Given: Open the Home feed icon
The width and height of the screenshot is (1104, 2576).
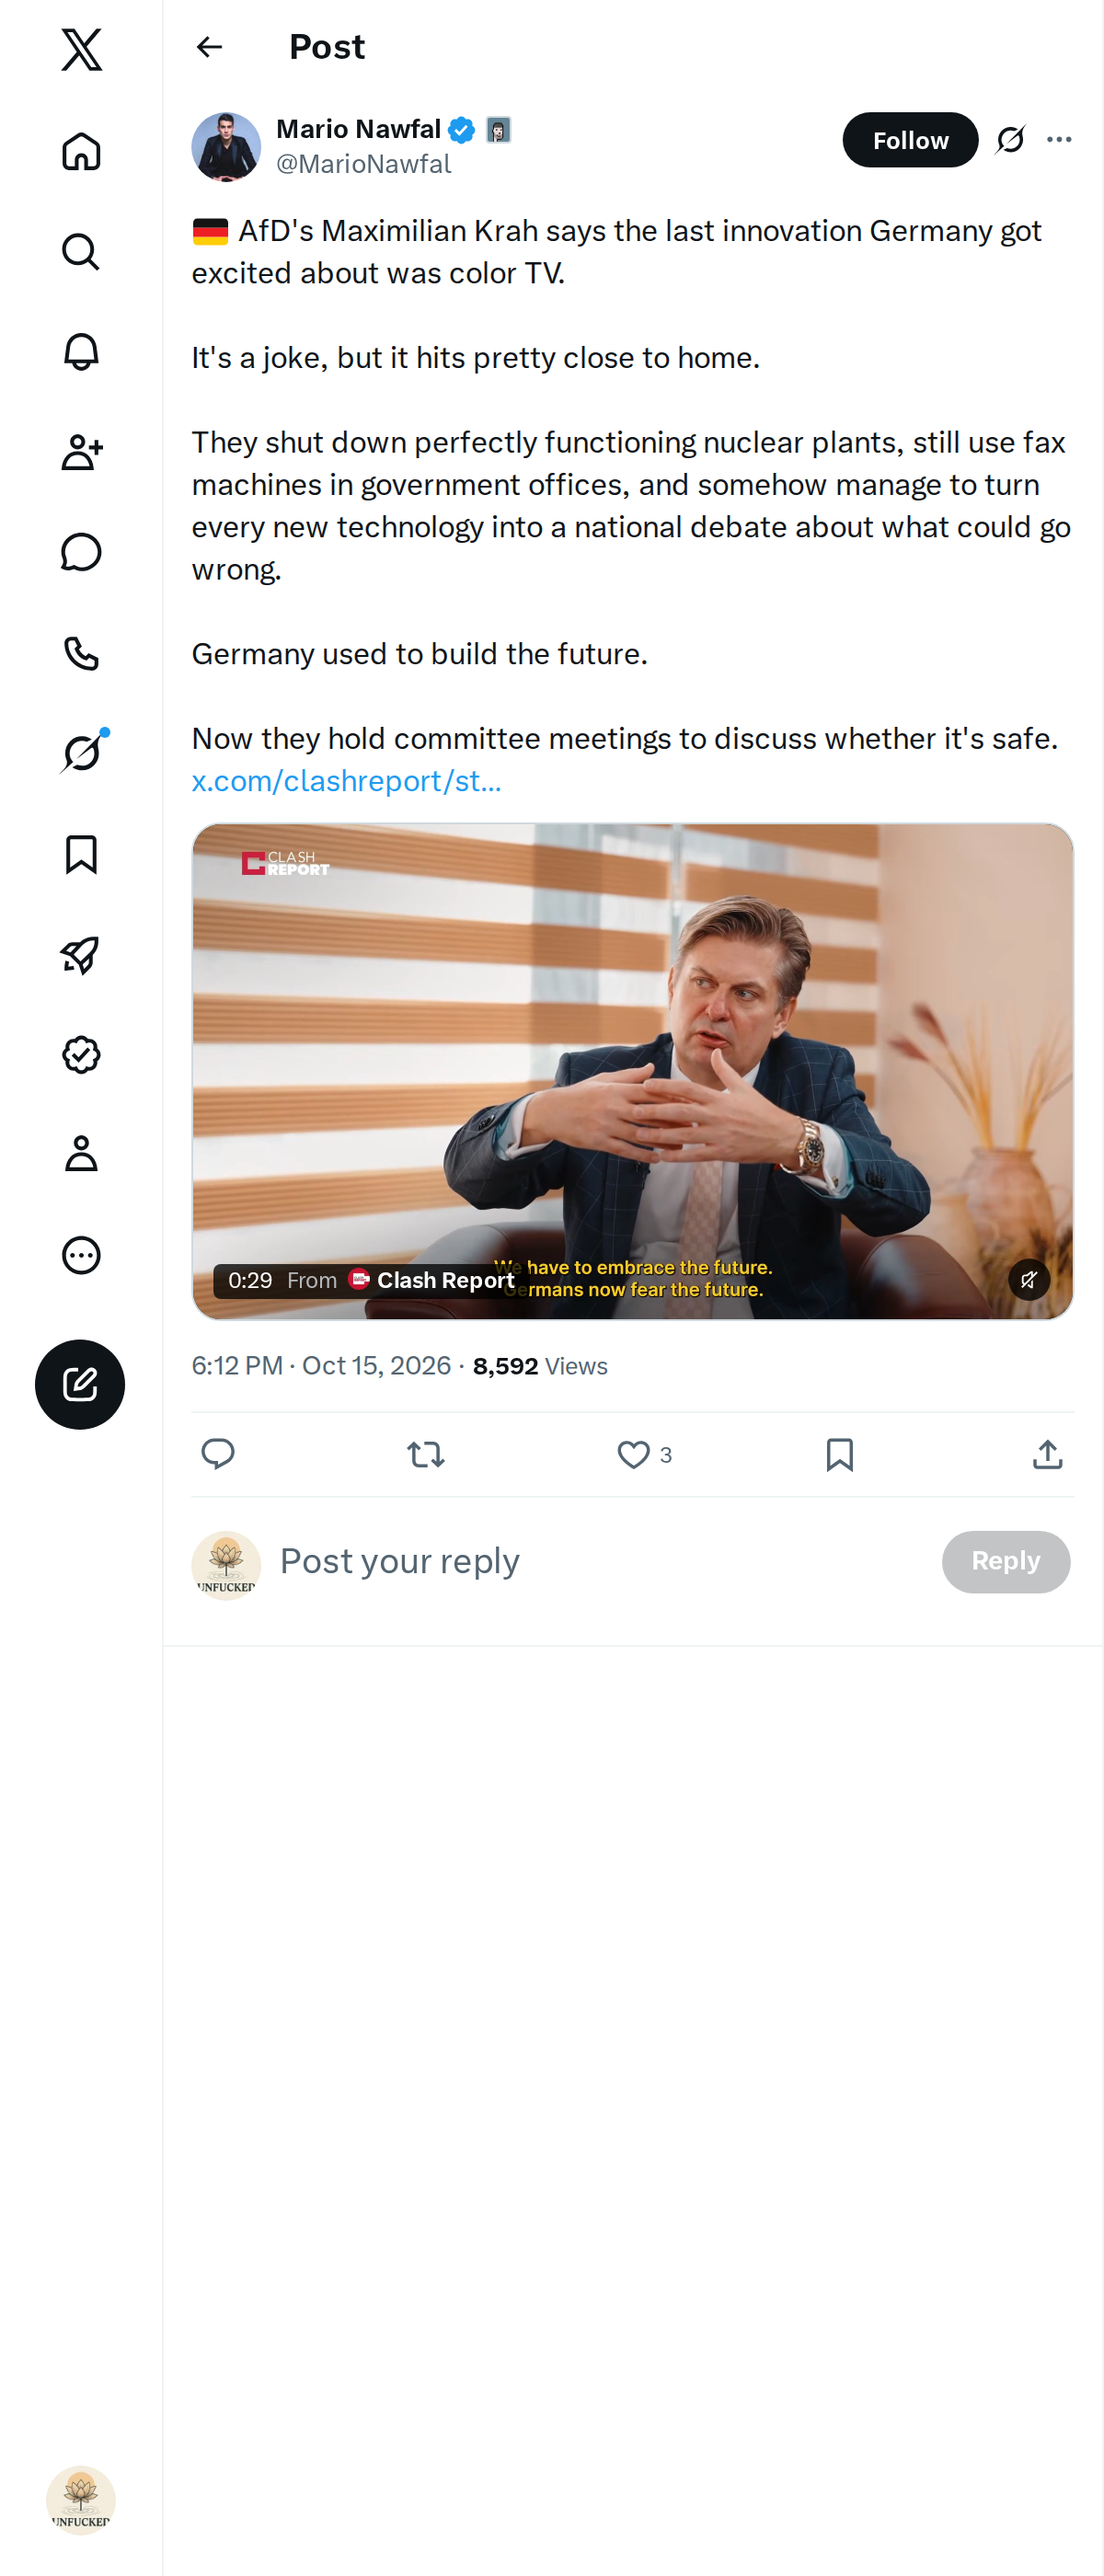Looking at the screenshot, I should [x=81, y=151].
